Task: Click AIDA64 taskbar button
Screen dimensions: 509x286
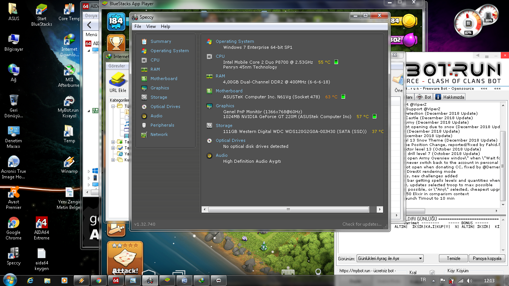Action: point(116,280)
